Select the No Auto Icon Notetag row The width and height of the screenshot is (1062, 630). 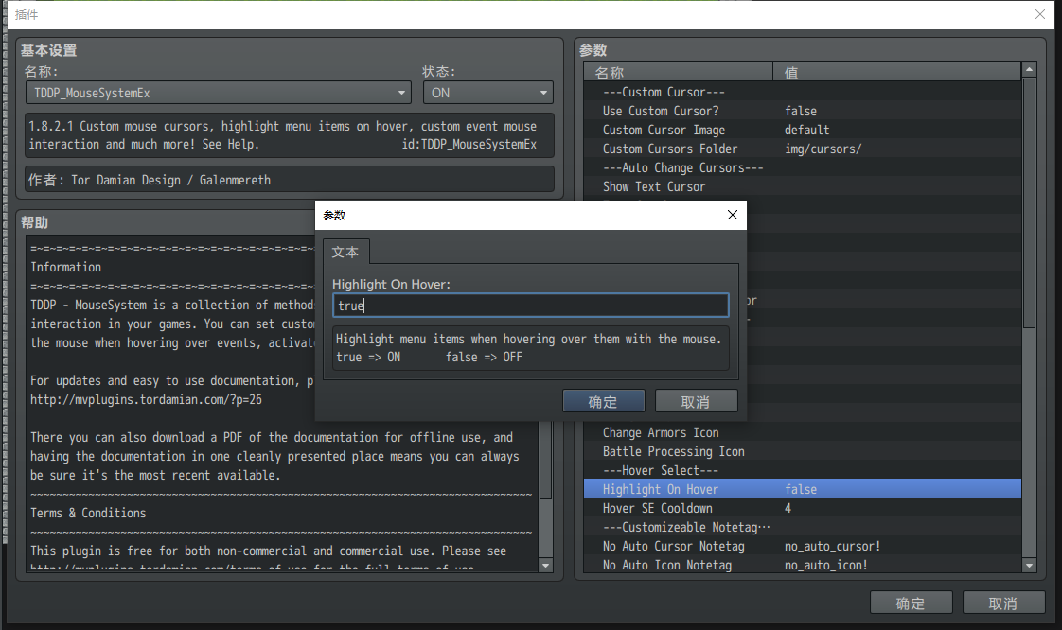click(x=803, y=565)
